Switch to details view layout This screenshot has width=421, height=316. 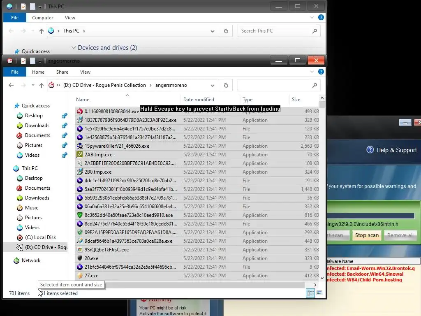pos(311,293)
